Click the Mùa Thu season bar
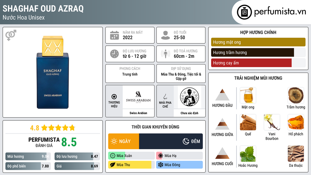Viewport: 311px width, 175px height. click(x=131, y=165)
